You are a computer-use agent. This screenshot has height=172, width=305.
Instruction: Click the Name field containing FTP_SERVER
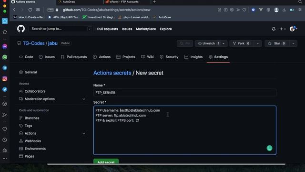click(x=185, y=93)
